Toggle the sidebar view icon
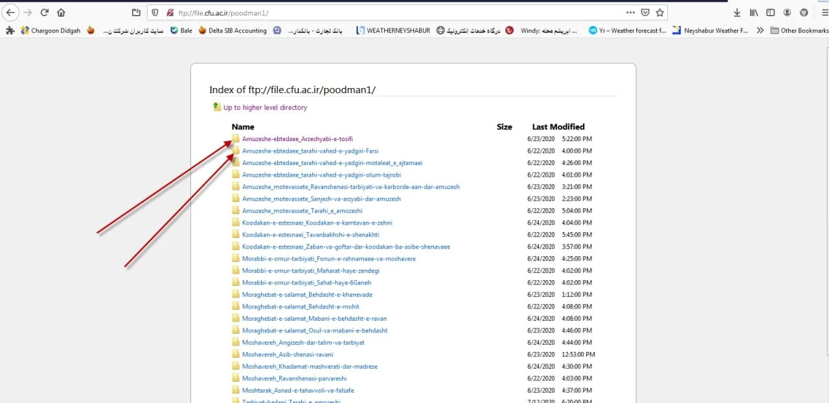The image size is (829, 403). [x=770, y=12]
